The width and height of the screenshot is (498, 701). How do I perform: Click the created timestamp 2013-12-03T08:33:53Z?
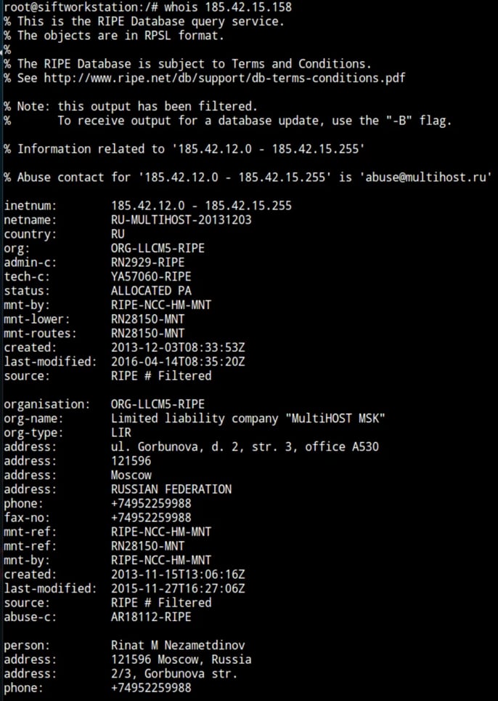(178, 348)
